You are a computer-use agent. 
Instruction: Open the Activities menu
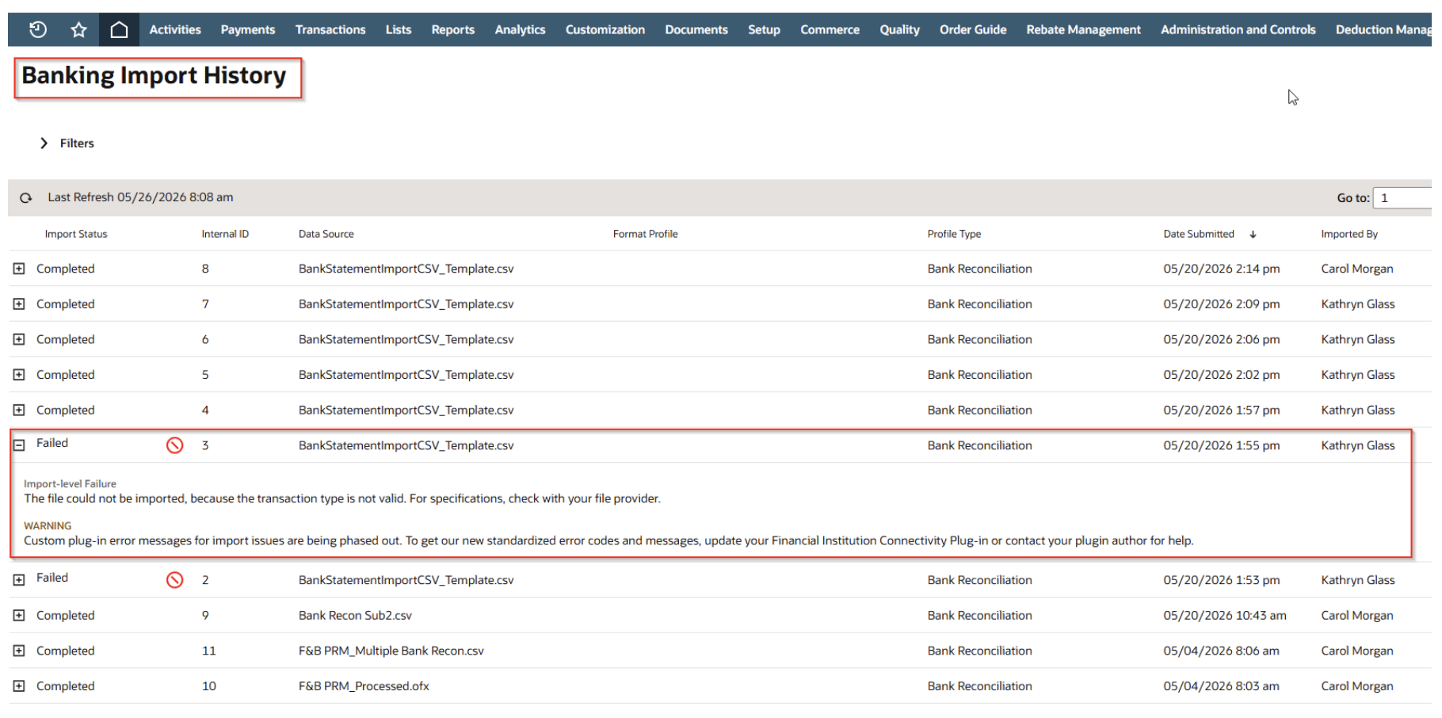175,30
